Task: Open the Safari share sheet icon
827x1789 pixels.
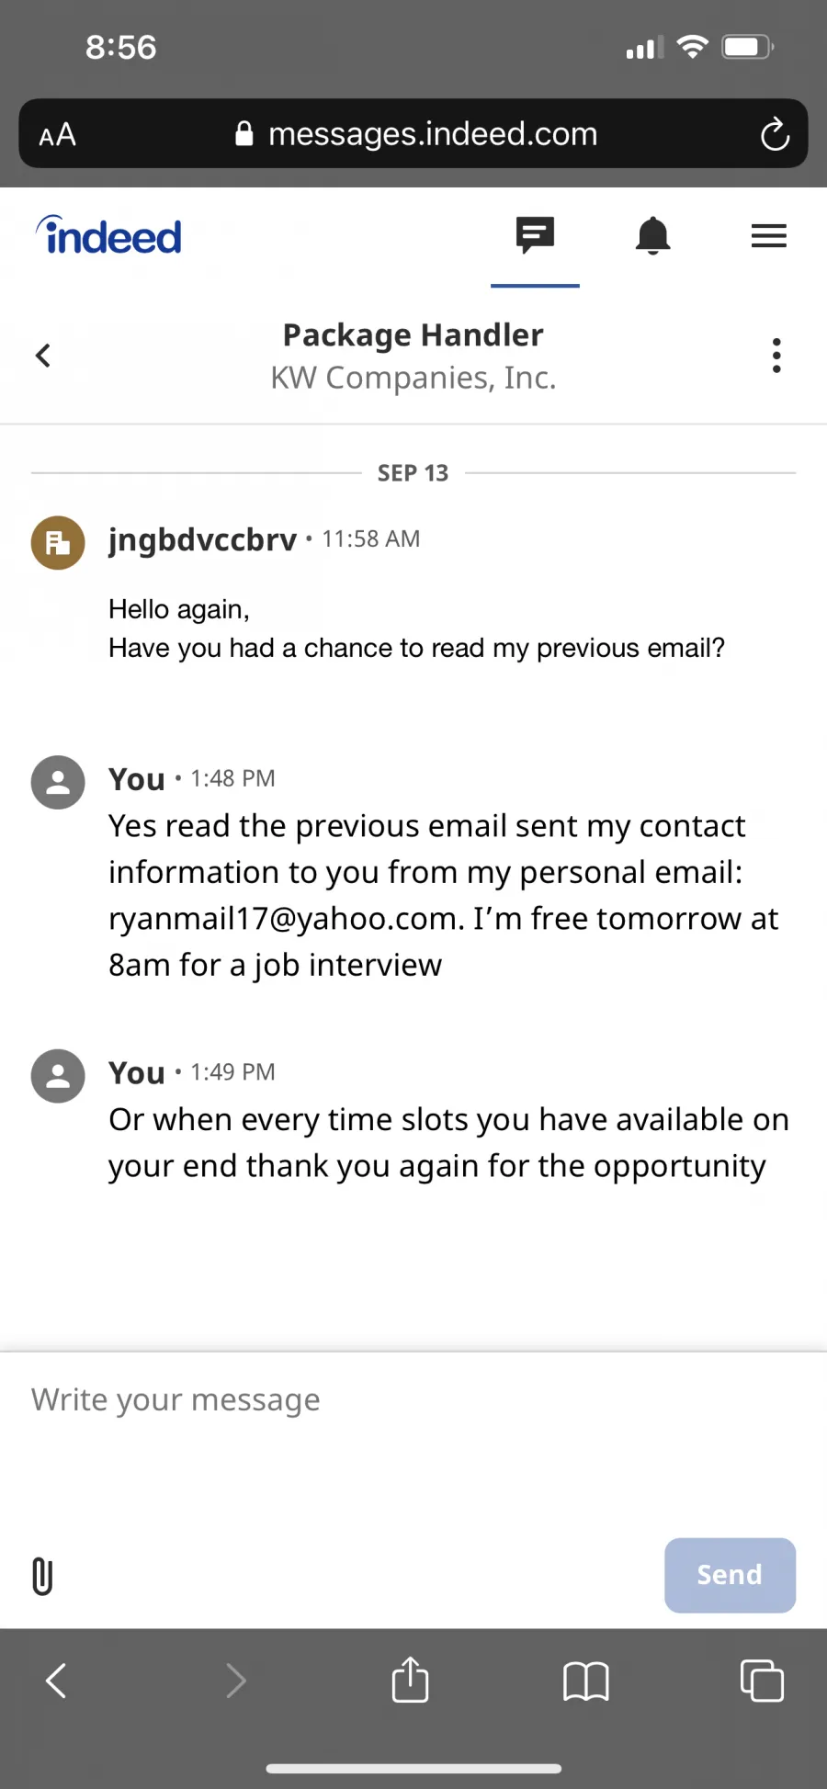Action: point(410,1679)
